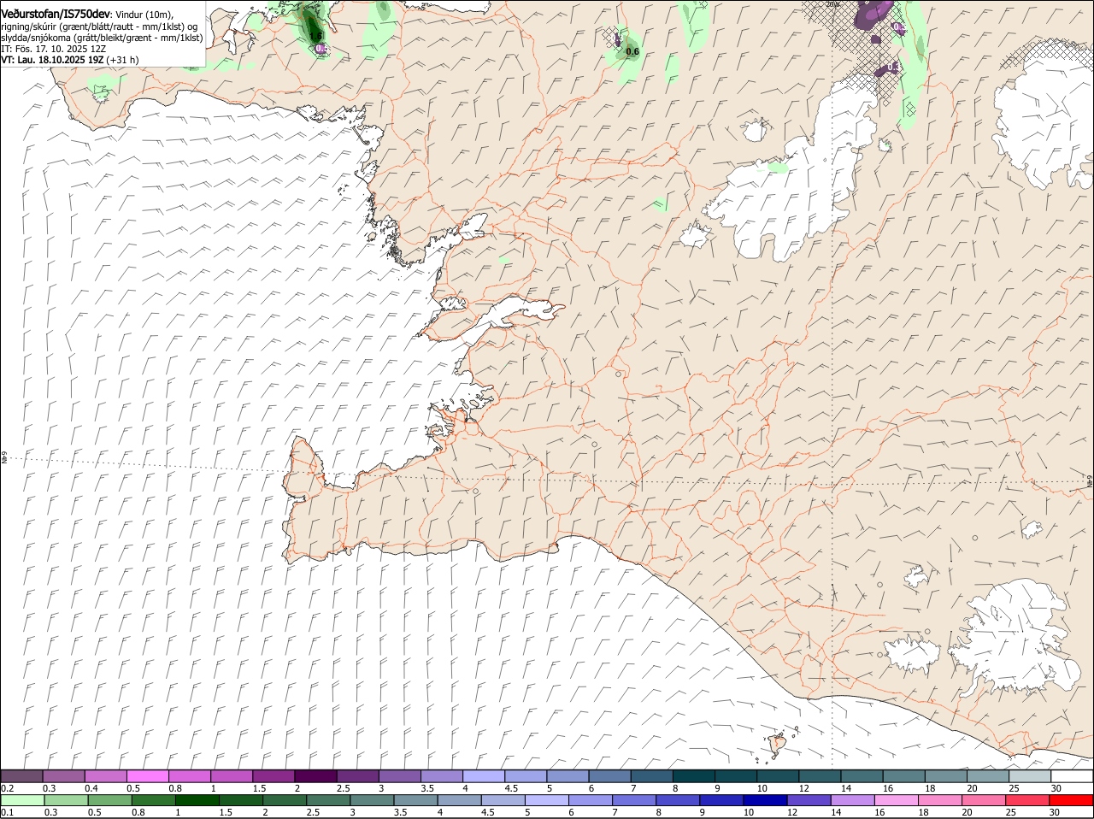1094x819 pixels.
Task: Pick the bright pink 0.5 swatch in upper scale
Action: [x=148, y=776]
